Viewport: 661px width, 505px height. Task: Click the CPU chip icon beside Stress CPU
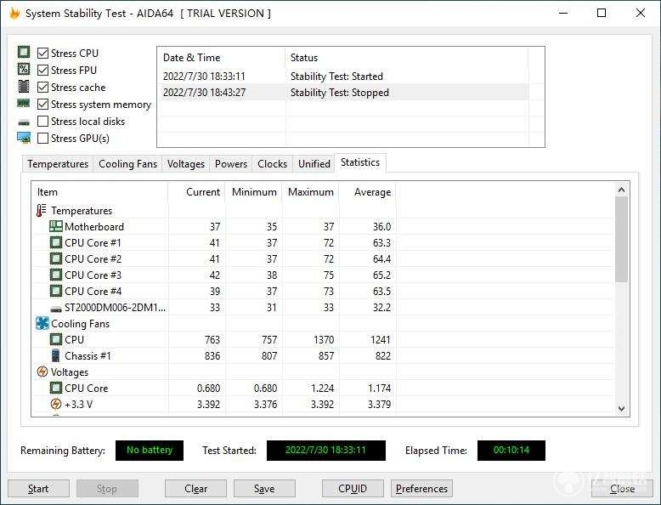click(24, 53)
